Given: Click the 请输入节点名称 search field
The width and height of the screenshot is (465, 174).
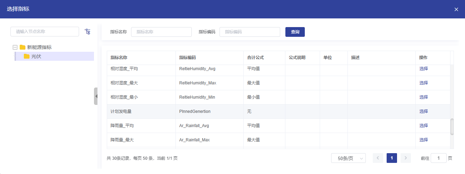Looking at the screenshot, I should click(x=45, y=32).
